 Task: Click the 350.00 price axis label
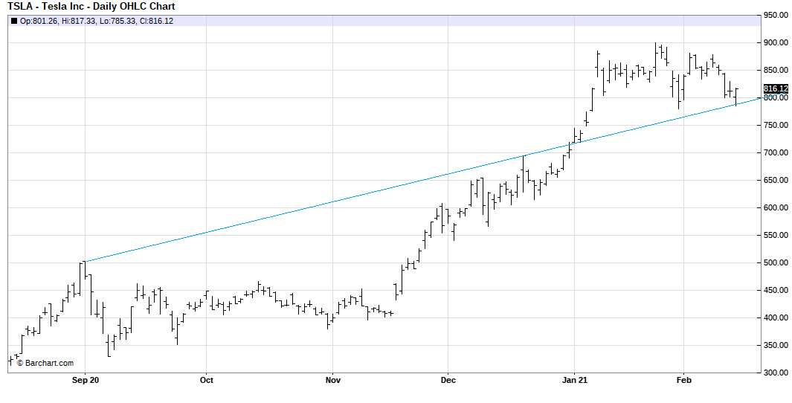point(776,346)
